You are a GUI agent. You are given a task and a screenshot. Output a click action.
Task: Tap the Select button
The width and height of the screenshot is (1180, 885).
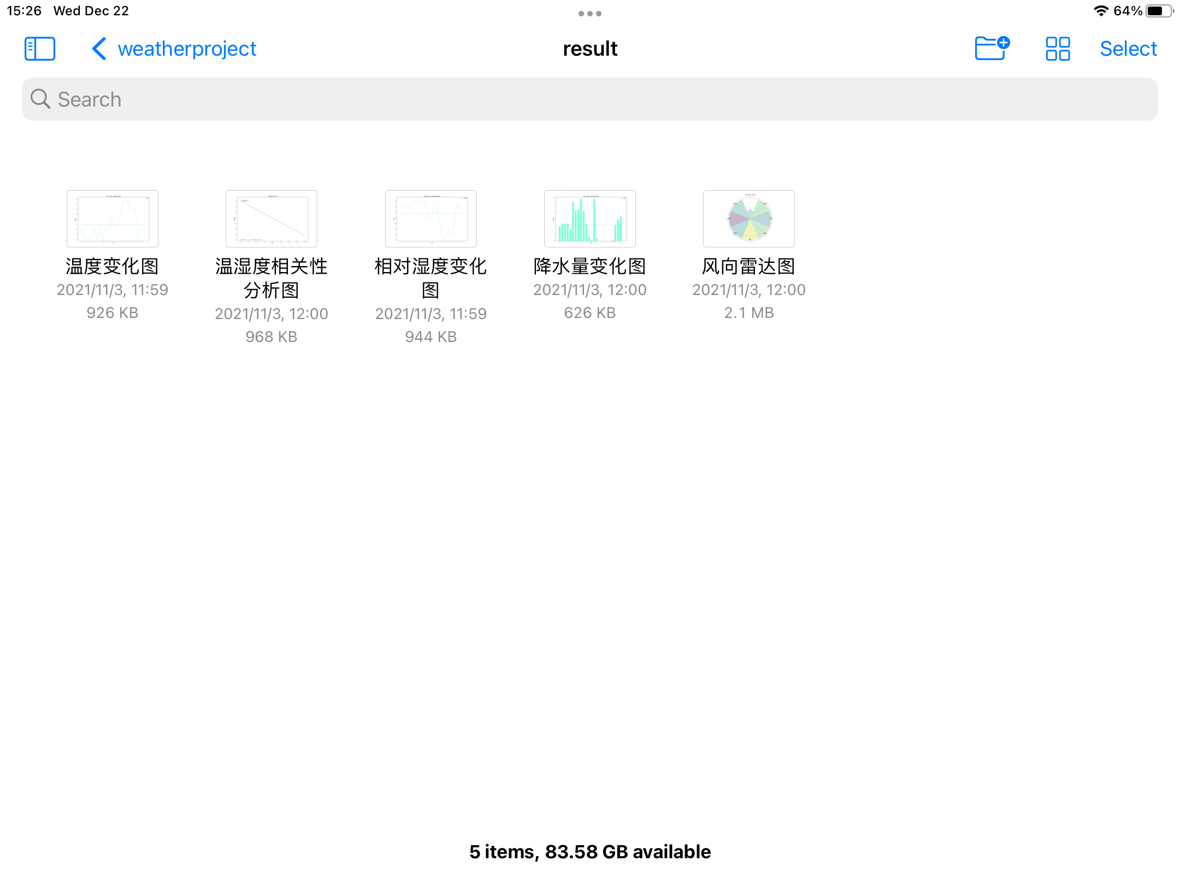coord(1128,49)
